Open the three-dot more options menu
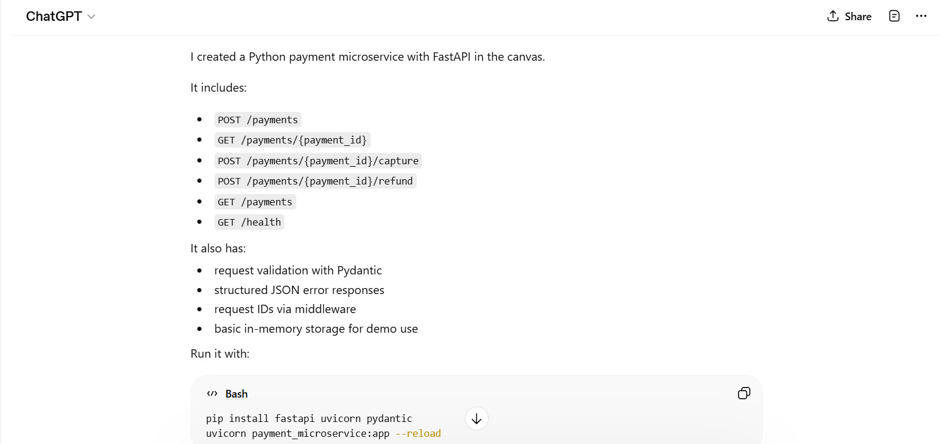 point(921,16)
